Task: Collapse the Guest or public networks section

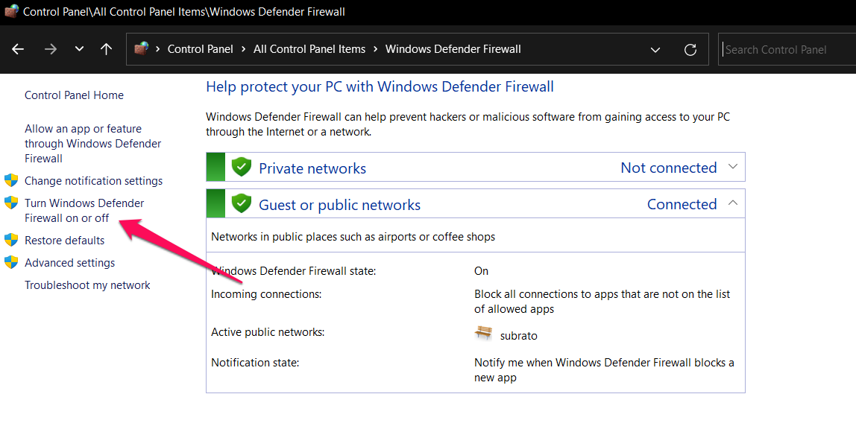Action: tap(731, 203)
